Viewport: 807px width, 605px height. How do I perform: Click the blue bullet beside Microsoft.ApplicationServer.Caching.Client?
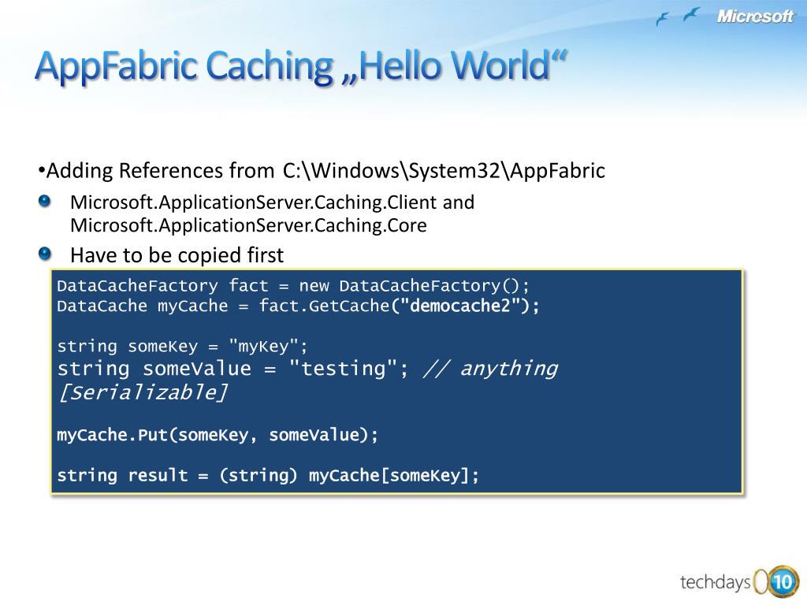[x=45, y=201]
